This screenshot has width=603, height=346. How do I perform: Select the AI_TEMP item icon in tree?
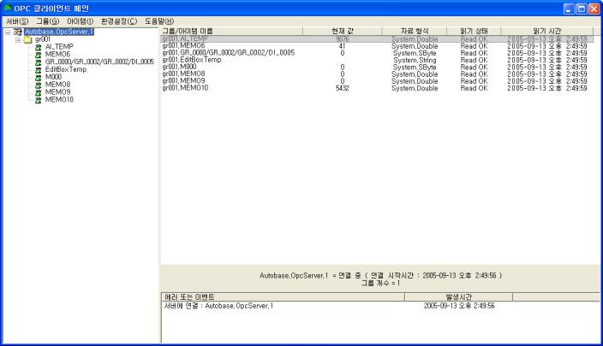tap(39, 47)
